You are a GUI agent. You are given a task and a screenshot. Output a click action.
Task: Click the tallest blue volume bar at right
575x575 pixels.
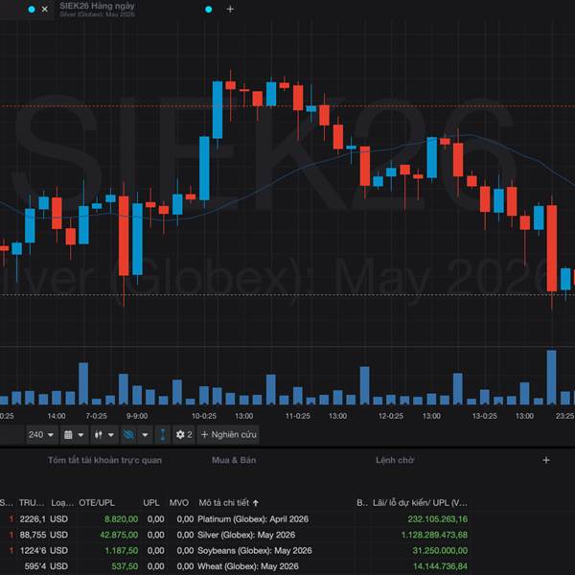coord(551,378)
